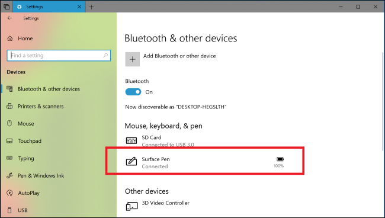
Task: Click the Typing keyboard icon
Action: point(9,158)
